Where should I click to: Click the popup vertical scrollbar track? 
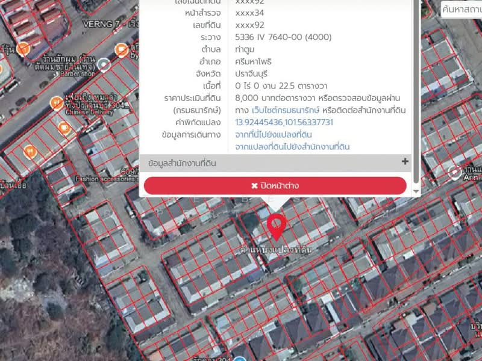click(416, 90)
